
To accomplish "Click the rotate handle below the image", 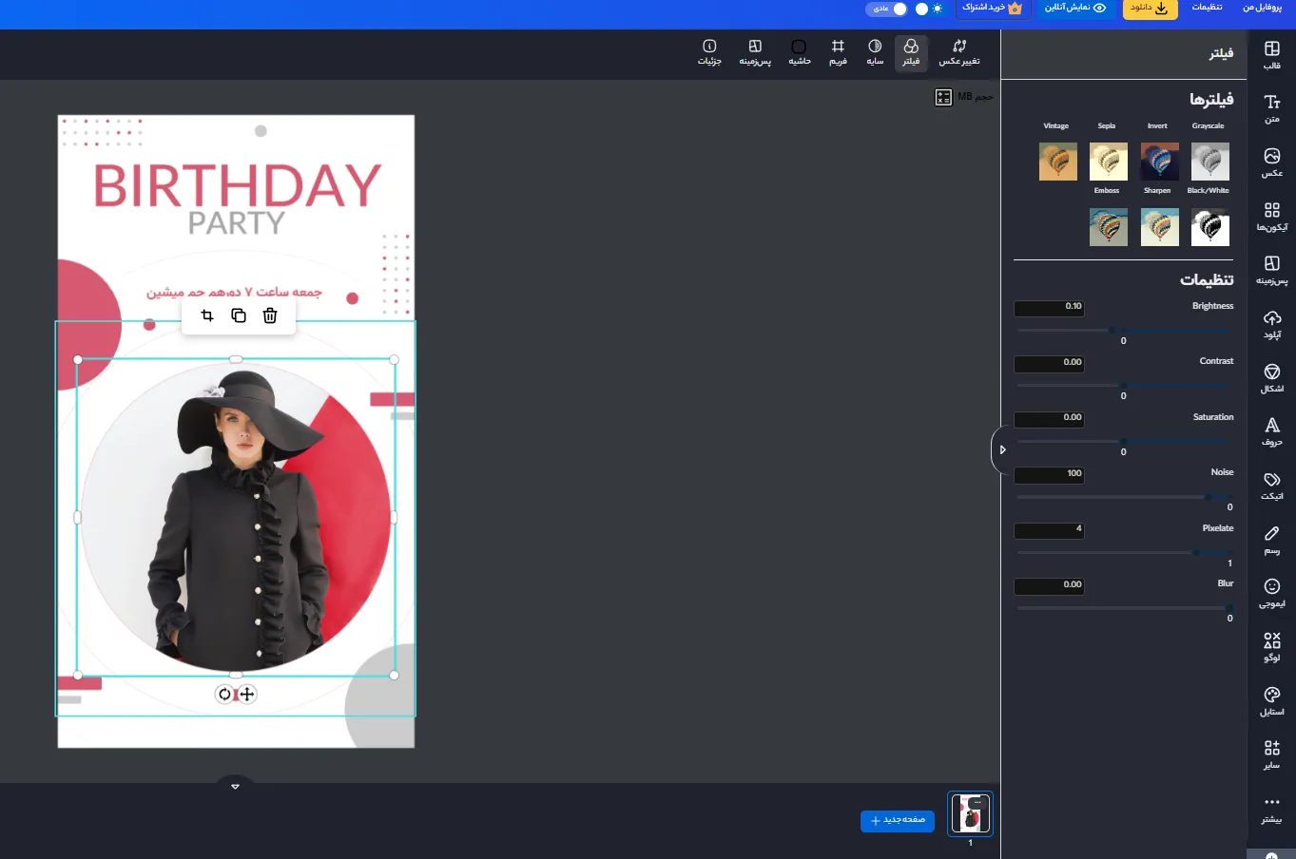I will click(224, 694).
